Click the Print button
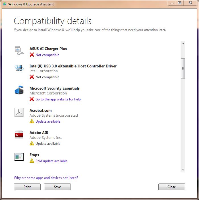 point(27,187)
